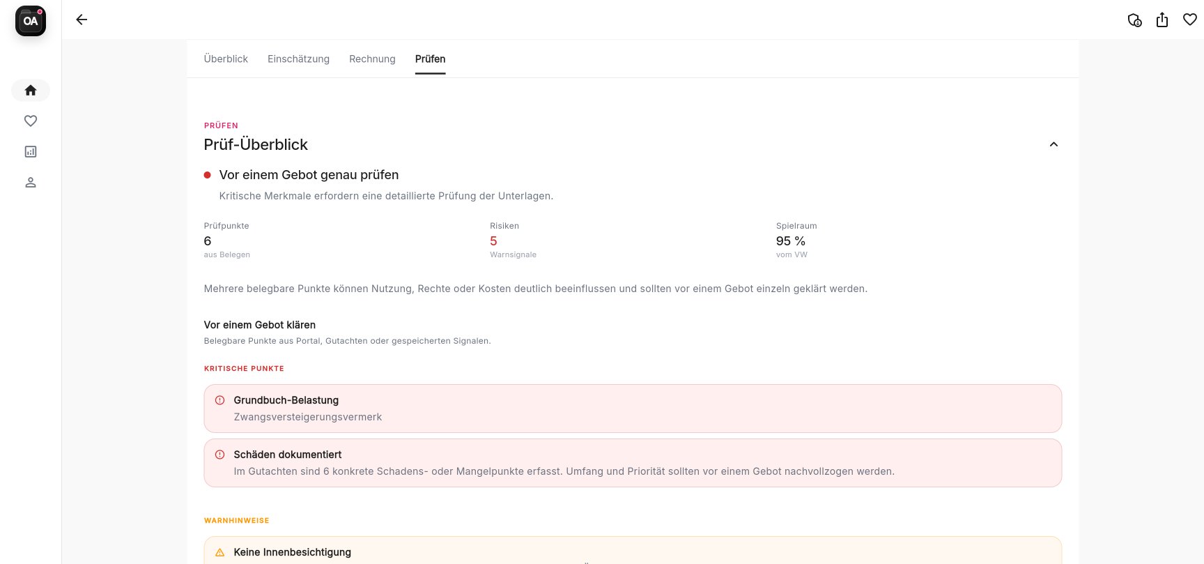Click the red Risiken count 5
Viewport: 1204px width, 564px height.
pos(493,241)
